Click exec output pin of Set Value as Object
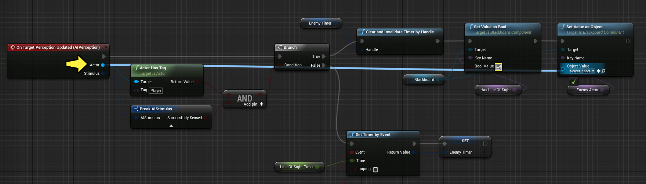Image resolution: width=646 pixels, height=184 pixels. [x=628, y=41]
